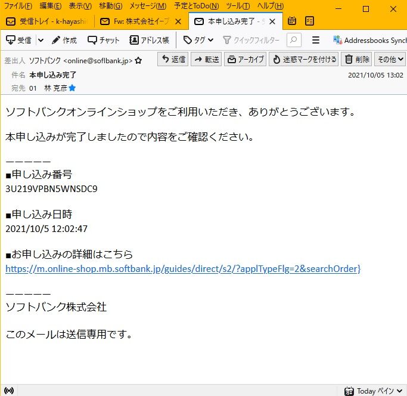This screenshot has height=396, width=407.
Task: Open the ヘルプ(H) menu
Action: pyautogui.click(x=271, y=6)
